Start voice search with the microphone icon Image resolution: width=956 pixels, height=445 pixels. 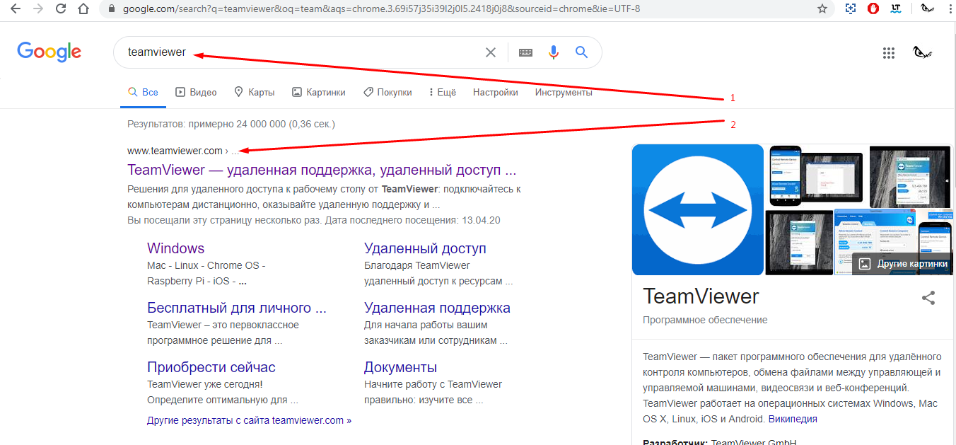[x=554, y=52]
